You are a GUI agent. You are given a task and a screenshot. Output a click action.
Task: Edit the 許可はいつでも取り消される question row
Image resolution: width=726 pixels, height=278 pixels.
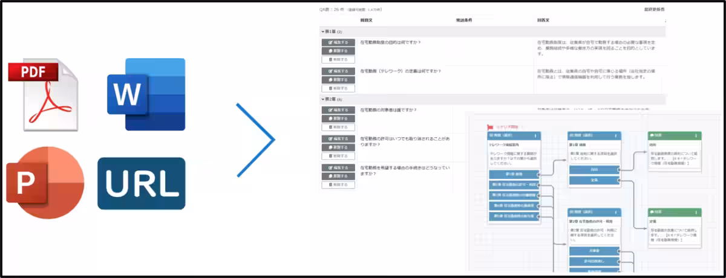[x=338, y=139]
